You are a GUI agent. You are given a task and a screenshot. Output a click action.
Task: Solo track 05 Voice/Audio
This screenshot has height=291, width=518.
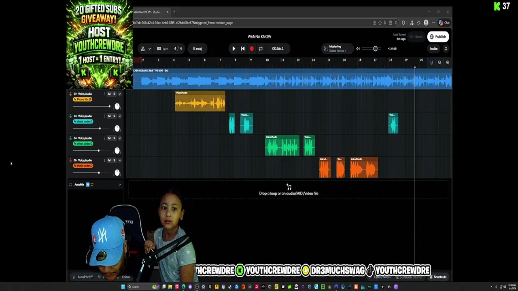pos(114,160)
